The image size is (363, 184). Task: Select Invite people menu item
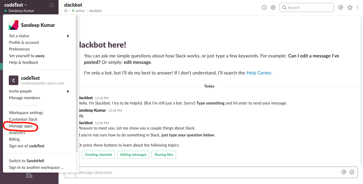click(x=20, y=91)
